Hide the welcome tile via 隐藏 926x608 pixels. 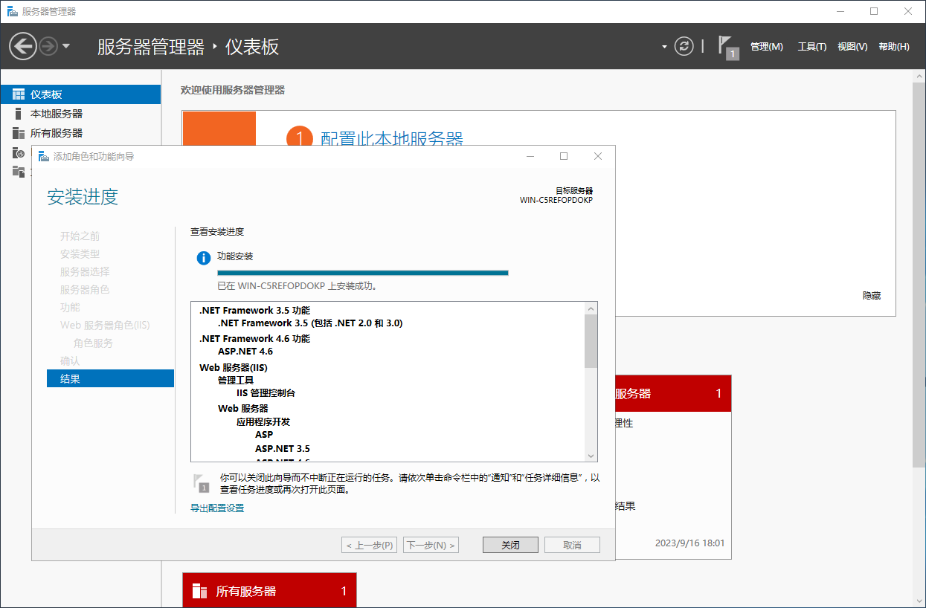tap(871, 296)
